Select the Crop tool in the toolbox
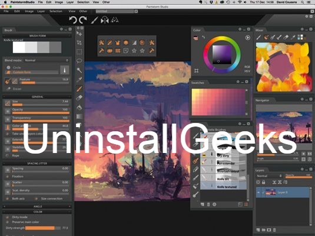Viewport: 315px width, 236px height. (79, 42)
